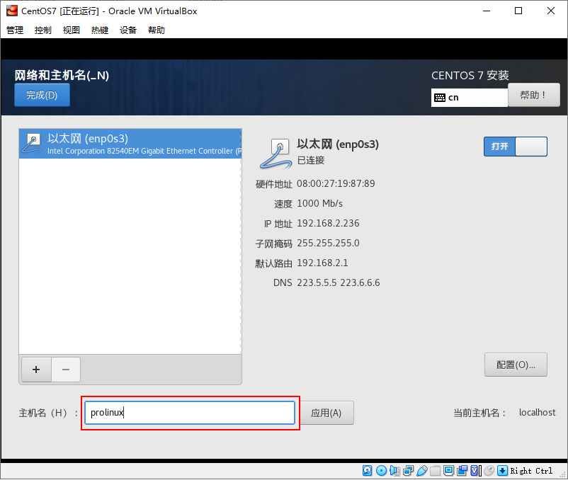Open the 设备 menu

(x=128, y=30)
